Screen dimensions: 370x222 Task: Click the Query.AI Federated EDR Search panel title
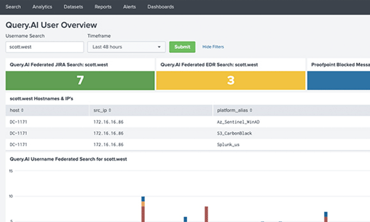point(209,65)
